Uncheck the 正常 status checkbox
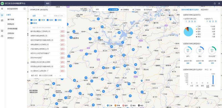 (31, 20)
